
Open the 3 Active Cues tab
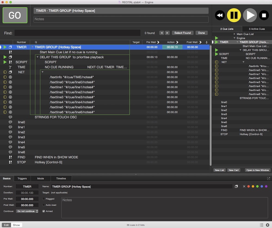click(x=256, y=29)
